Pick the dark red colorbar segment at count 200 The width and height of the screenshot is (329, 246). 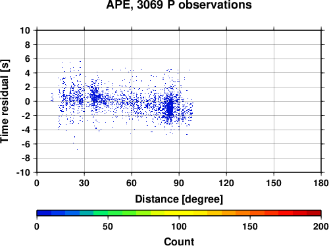click(x=314, y=213)
